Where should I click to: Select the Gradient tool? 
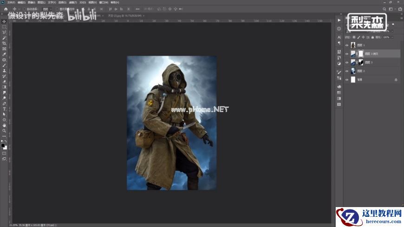point(4,87)
